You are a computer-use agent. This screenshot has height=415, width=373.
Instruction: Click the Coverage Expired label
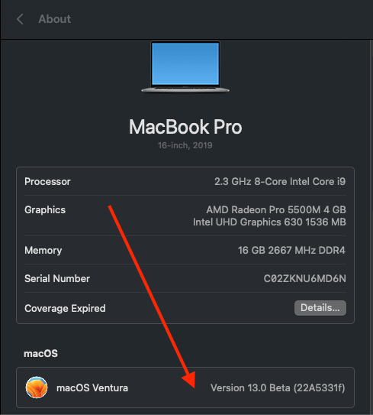pyautogui.click(x=65, y=308)
